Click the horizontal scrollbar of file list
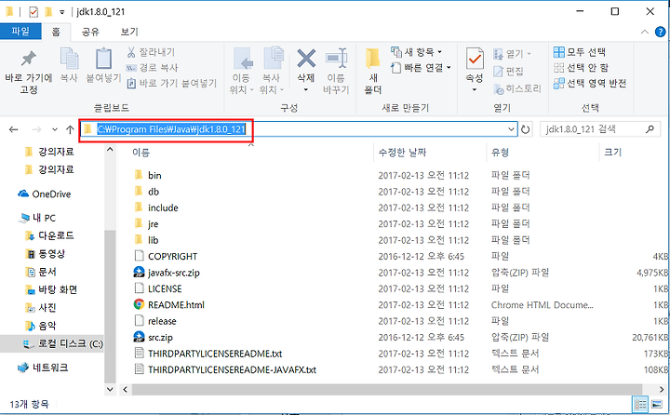Image resolution: width=670 pixels, height=415 pixels. coord(387,389)
